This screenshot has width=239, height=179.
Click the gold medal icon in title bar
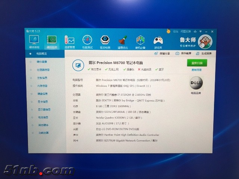169,32
